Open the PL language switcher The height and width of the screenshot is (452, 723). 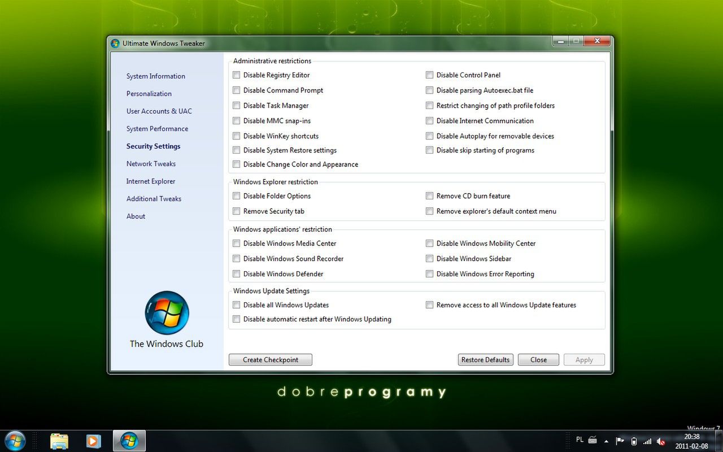click(x=580, y=440)
